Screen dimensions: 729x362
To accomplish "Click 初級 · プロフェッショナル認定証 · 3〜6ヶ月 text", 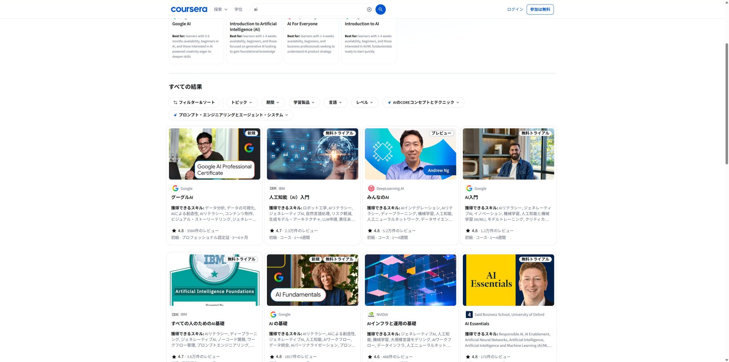I will 209,238.
